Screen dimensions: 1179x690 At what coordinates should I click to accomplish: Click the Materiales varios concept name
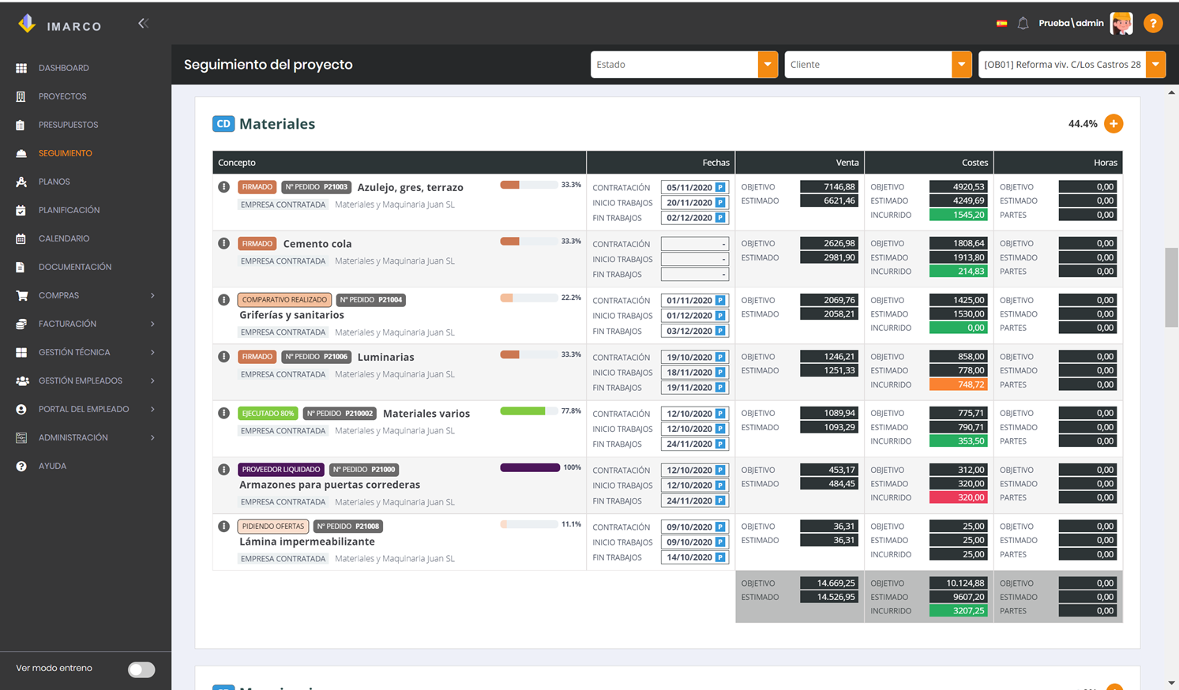coord(426,414)
